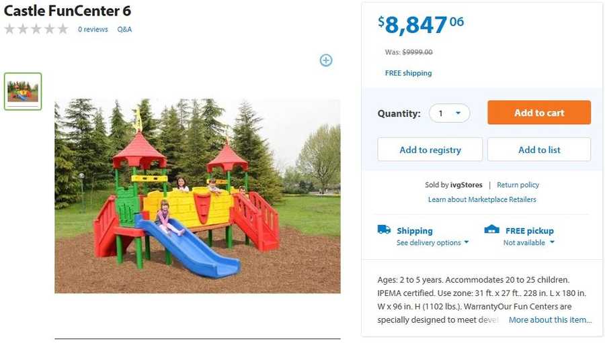This screenshot has height=343, width=605.
Task: Click Learn about Marketplace Retailers link
Action: click(x=482, y=199)
